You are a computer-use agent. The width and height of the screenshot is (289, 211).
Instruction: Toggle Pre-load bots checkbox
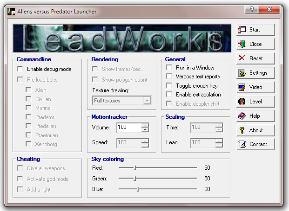click(x=20, y=79)
